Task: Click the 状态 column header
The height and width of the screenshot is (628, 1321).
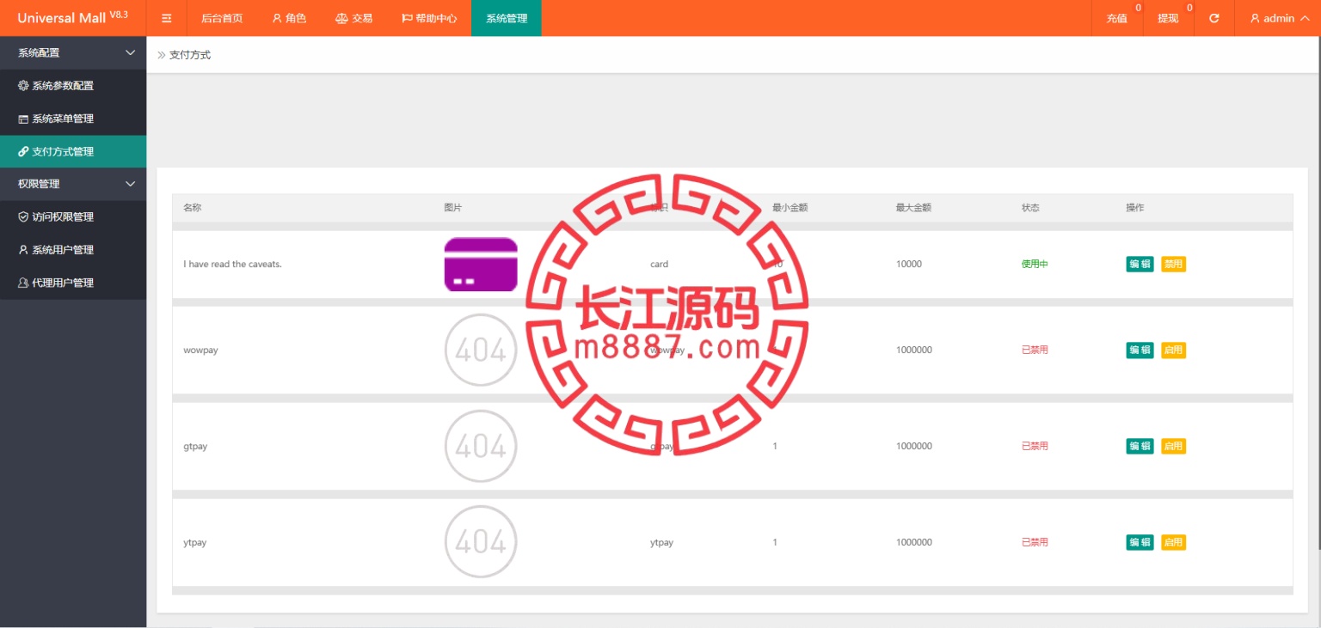Action: pyautogui.click(x=1030, y=208)
